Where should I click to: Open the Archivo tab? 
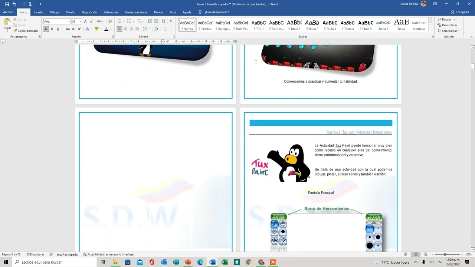(8, 12)
